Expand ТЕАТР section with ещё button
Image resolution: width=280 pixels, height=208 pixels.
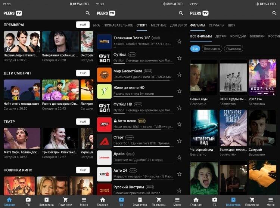83,122
